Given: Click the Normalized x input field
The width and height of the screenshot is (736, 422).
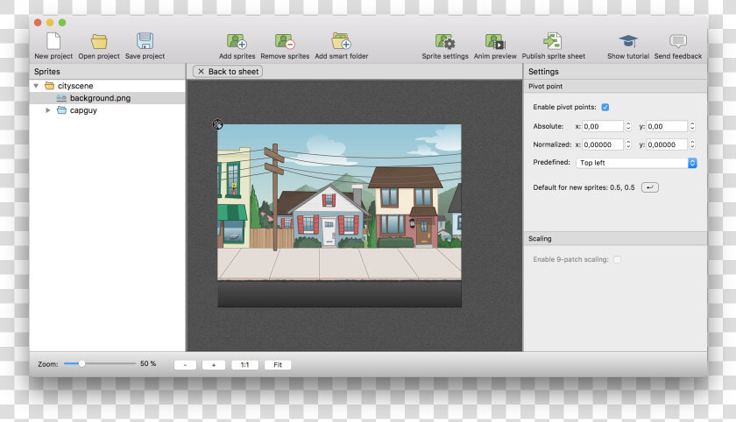Looking at the screenshot, I should pos(603,144).
